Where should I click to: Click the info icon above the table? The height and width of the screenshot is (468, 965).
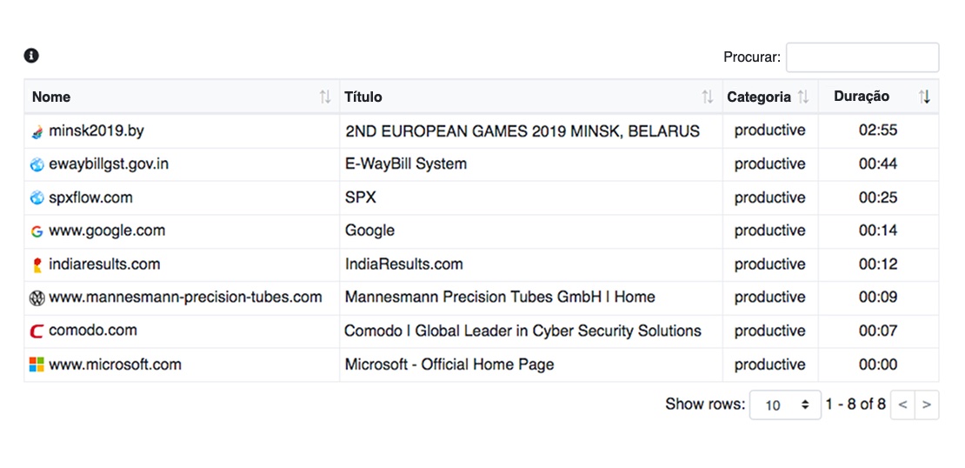pos(31,56)
